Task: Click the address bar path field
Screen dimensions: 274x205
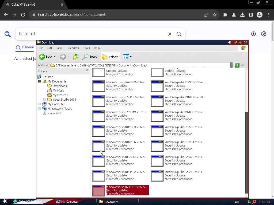Action: [x=140, y=65]
